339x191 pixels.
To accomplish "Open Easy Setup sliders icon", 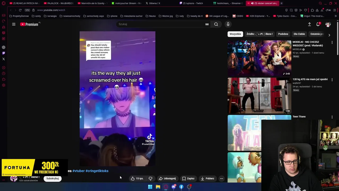I will point(335,10).
